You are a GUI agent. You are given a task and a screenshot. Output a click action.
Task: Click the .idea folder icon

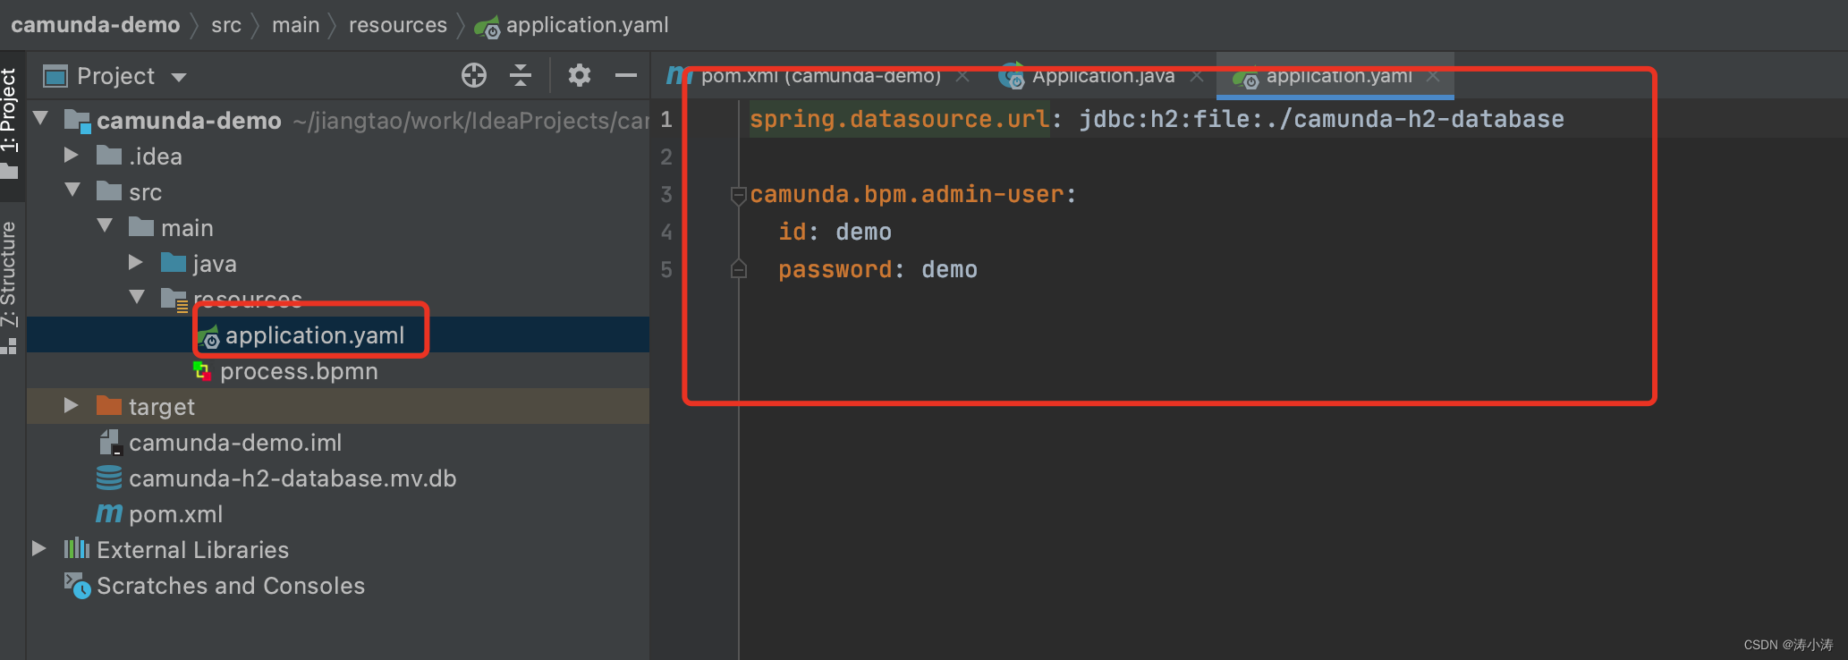click(x=109, y=156)
